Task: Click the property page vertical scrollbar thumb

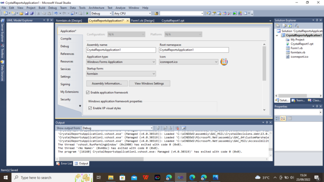Action: 264,64
